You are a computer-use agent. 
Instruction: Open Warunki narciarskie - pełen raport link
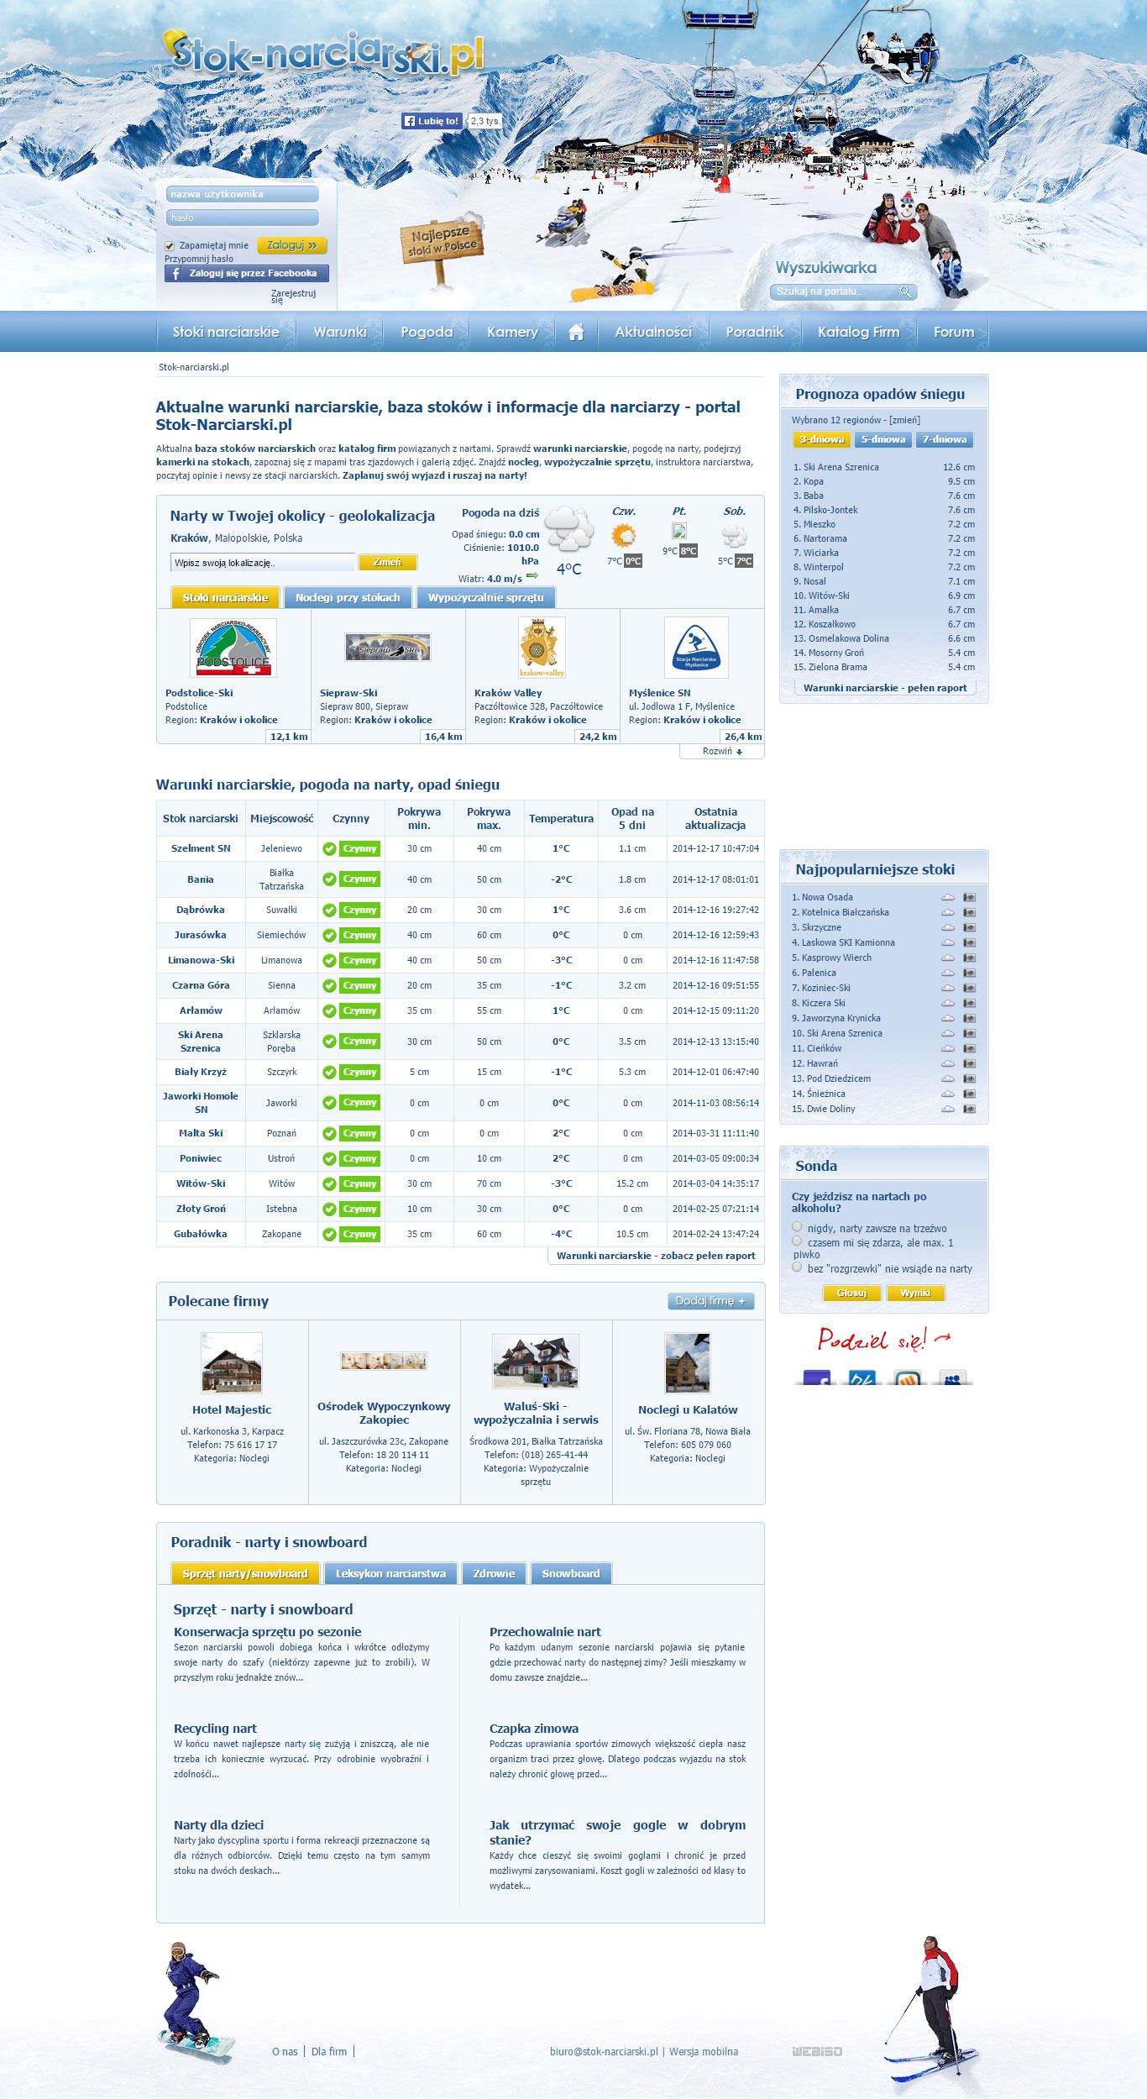(885, 688)
